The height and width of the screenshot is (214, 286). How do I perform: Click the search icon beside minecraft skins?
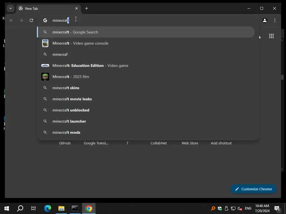coord(45,88)
